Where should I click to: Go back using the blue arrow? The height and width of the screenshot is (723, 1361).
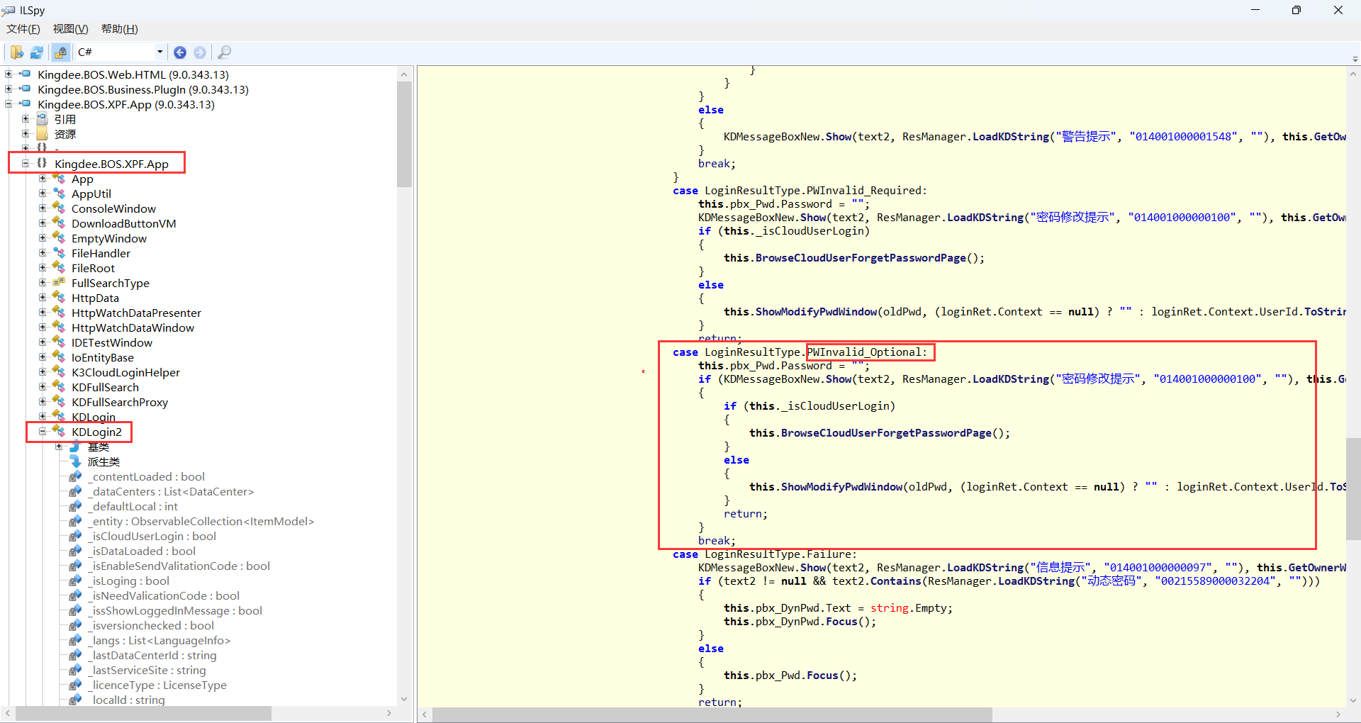click(x=180, y=52)
